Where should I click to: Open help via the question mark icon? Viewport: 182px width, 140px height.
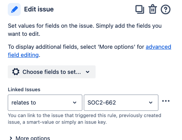click(165, 9)
